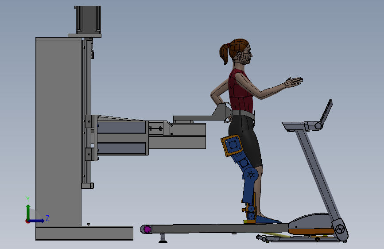Screen dimensions: 384x249
Task: Select the leveling foot beneath the treadmill deck
Action: pyautogui.click(x=163, y=238)
